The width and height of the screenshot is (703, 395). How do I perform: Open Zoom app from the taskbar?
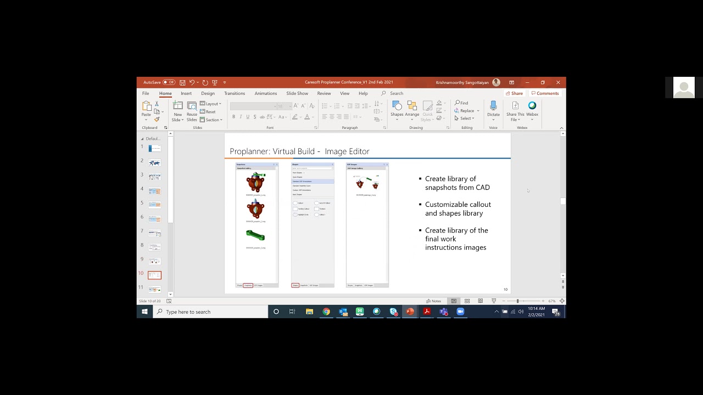460,312
